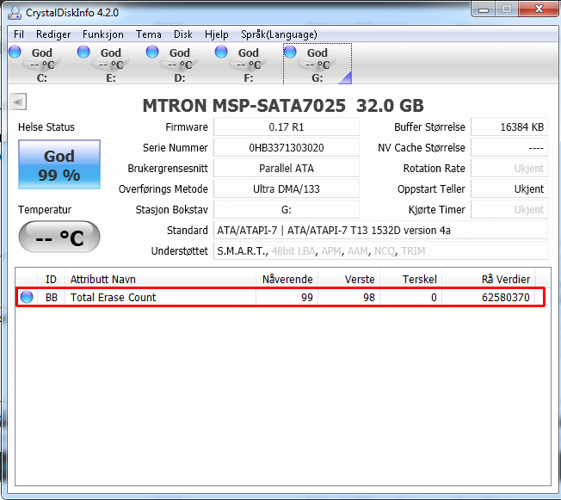Click the Helse Status label
This screenshot has width=561, height=500.
(x=46, y=127)
